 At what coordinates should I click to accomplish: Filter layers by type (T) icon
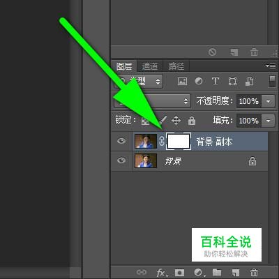tap(216, 81)
